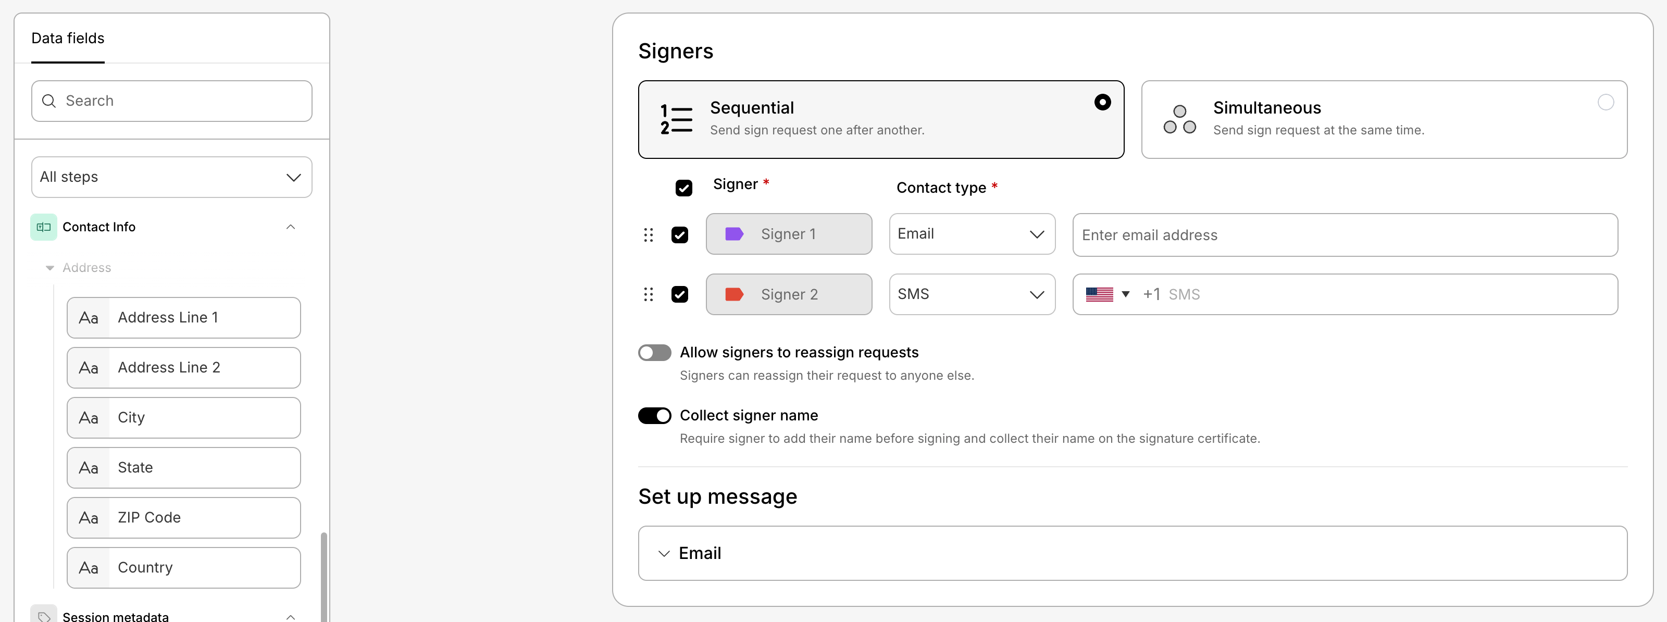The height and width of the screenshot is (622, 1667).
Task: Click the Contact Info section icon
Action: click(43, 227)
